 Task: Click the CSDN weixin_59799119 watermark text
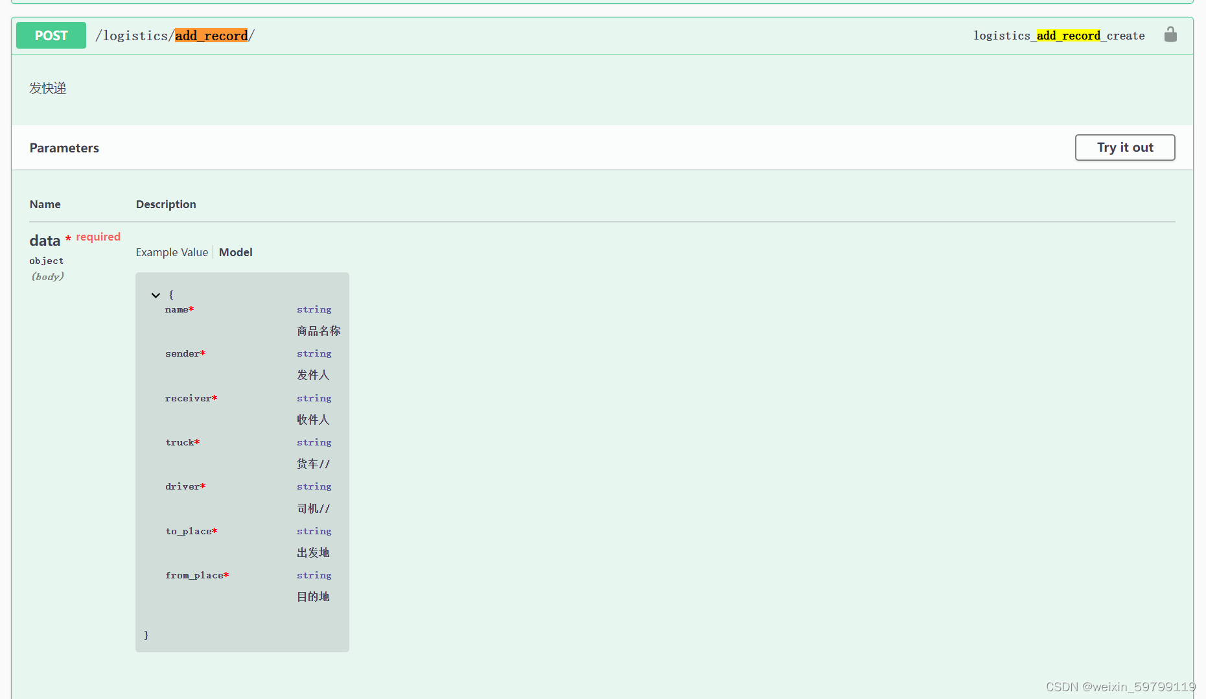pyautogui.click(x=1120, y=686)
